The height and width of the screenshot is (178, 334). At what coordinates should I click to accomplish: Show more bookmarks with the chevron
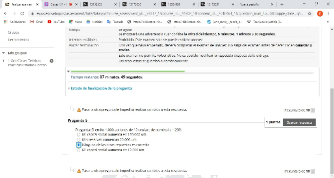(328, 22)
